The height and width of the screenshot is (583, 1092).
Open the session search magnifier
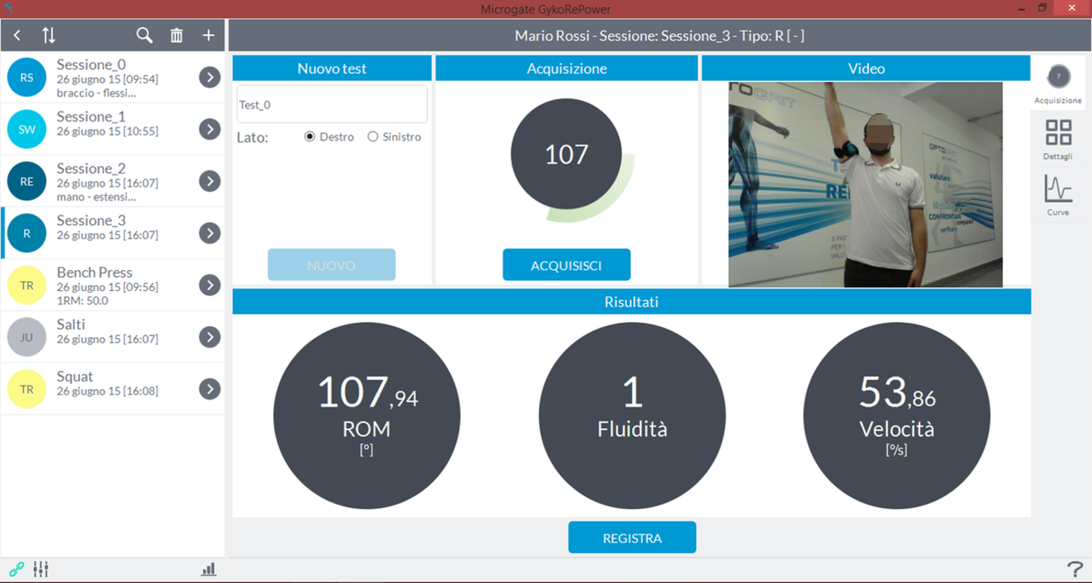[x=144, y=35]
